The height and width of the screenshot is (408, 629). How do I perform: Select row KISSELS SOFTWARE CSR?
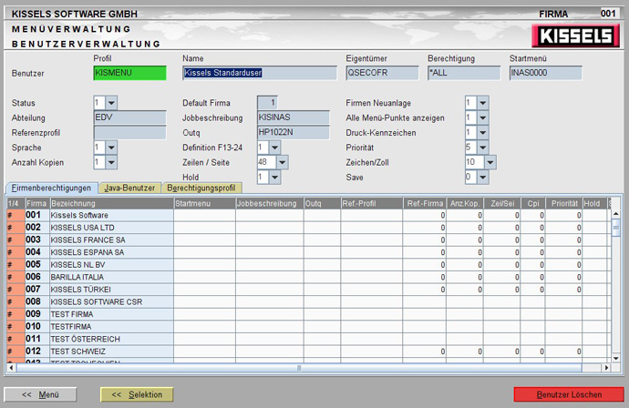[308, 301]
